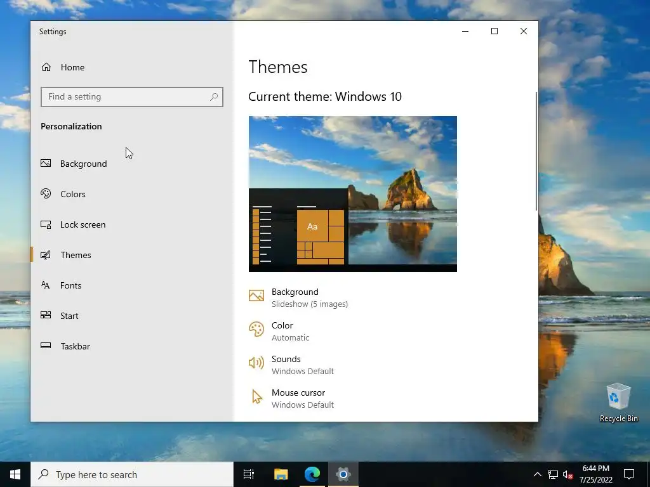The width and height of the screenshot is (650, 487).
Task: Click the current theme preview image
Action: (353, 194)
